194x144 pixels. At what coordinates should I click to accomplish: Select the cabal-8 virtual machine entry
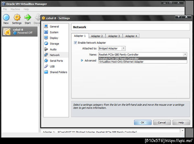20,31
